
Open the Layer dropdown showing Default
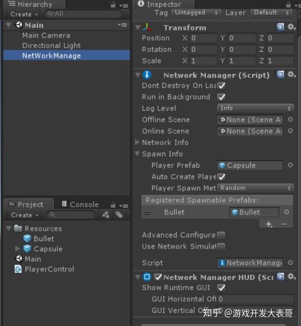coord(271,13)
